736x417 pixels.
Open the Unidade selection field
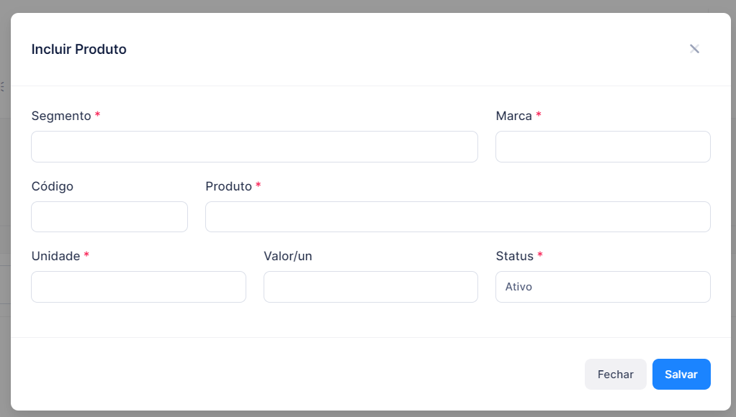click(x=138, y=287)
